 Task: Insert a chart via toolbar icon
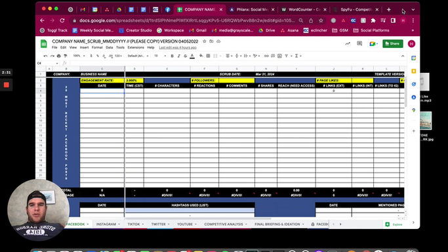coord(279,56)
